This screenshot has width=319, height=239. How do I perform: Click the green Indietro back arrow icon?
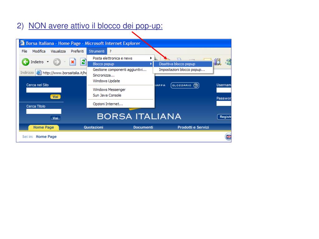(x=26, y=62)
